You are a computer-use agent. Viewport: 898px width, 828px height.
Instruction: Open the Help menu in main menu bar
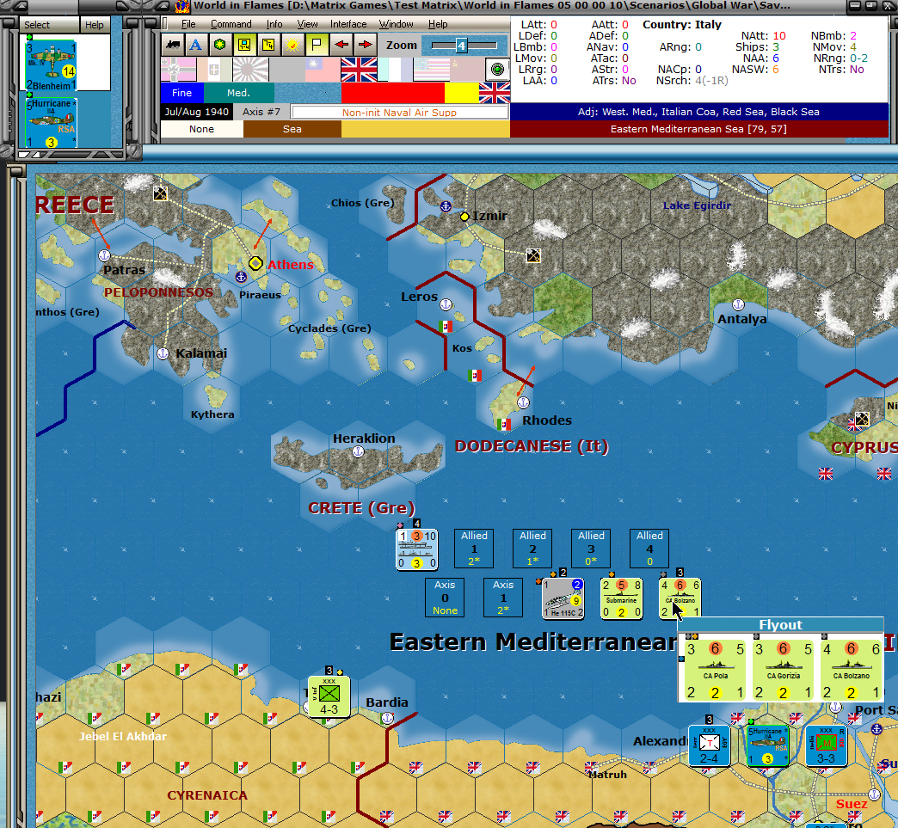438,24
